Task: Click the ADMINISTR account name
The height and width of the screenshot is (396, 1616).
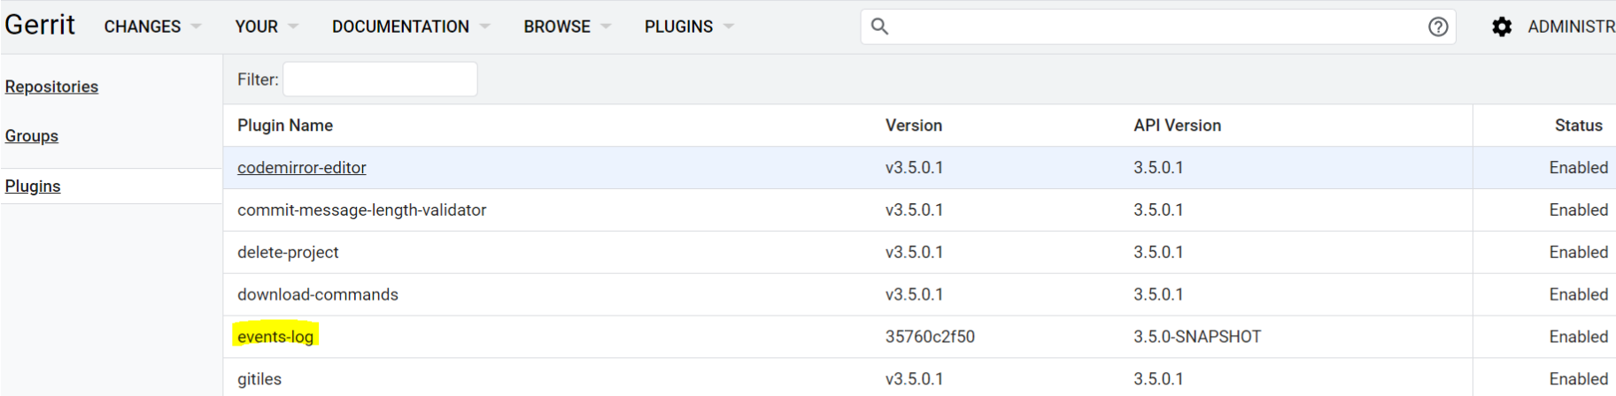Action: (x=1571, y=27)
